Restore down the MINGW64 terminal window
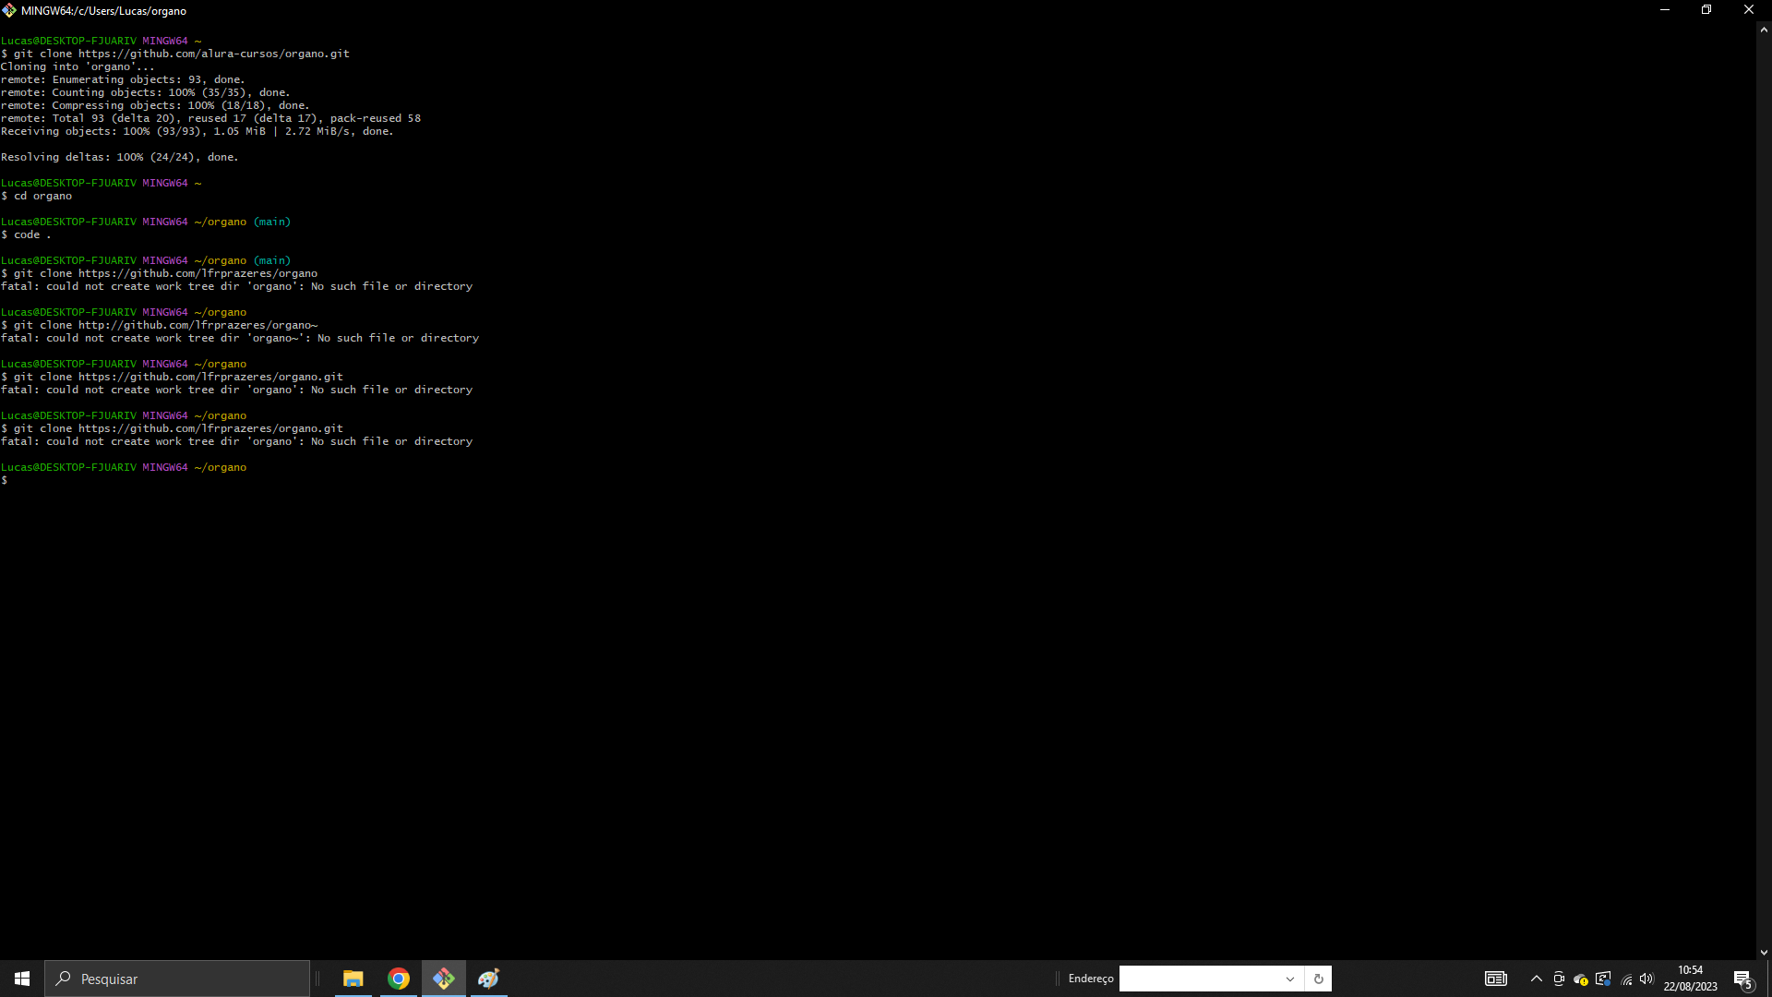The height and width of the screenshot is (997, 1772). point(1706,10)
